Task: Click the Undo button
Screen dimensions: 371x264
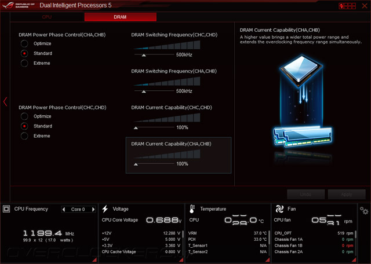Action: pos(305,195)
